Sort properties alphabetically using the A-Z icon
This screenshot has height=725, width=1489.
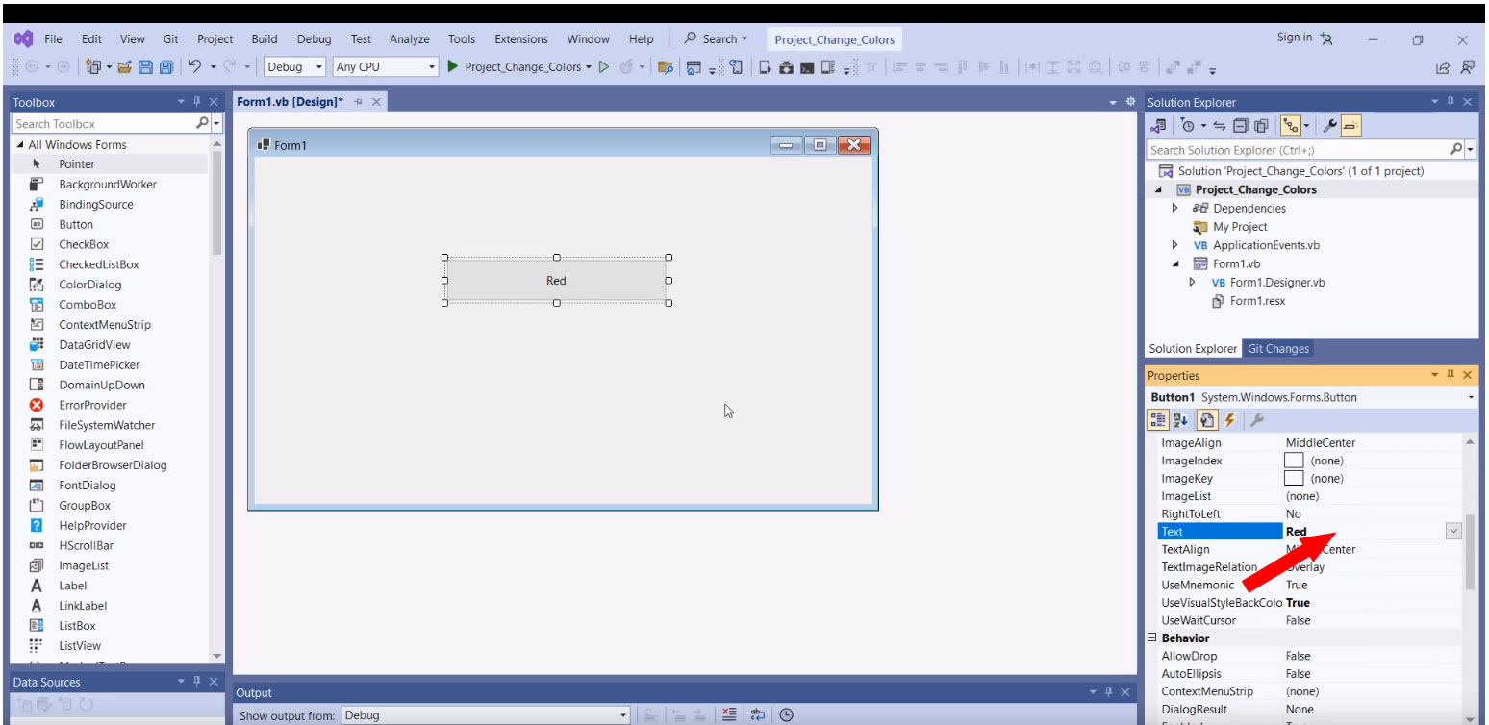1180,420
